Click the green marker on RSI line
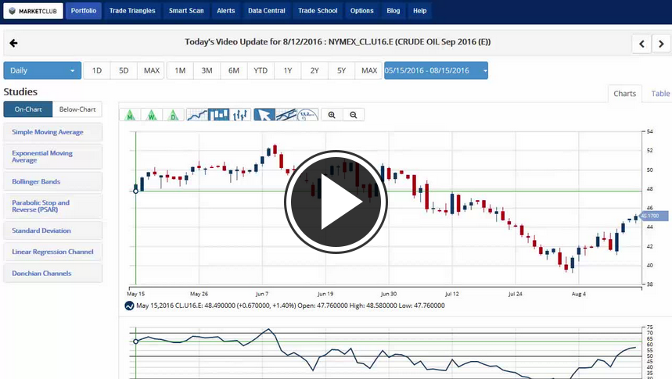The width and height of the screenshot is (672, 379). coord(136,341)
